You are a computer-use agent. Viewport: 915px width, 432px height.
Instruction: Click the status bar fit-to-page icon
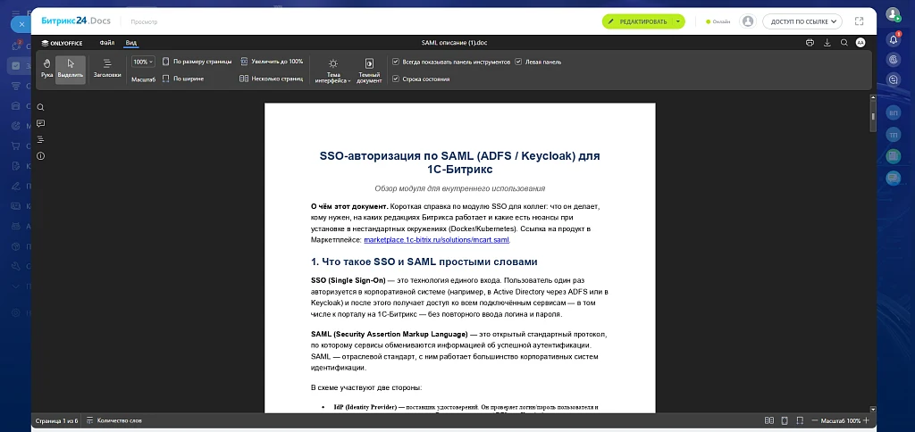point(785,420)
